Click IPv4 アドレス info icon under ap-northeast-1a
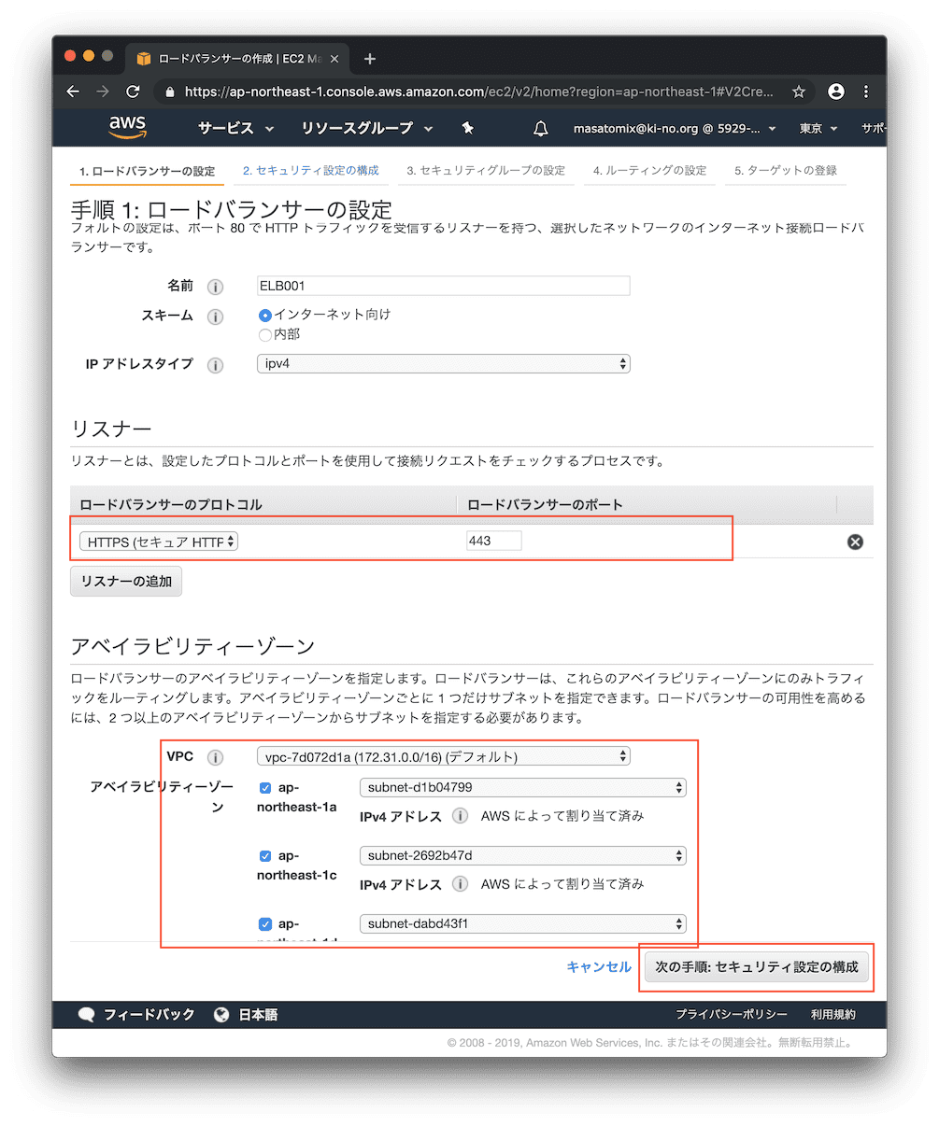The width and height of the screenshot is (939, 1126). [460, 816]
